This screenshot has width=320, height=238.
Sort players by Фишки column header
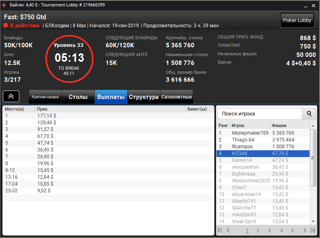(x=289, y=126)
